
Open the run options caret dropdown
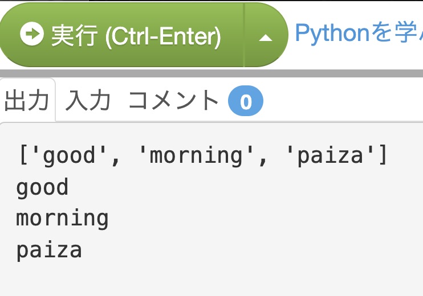(x=266, y=35)
